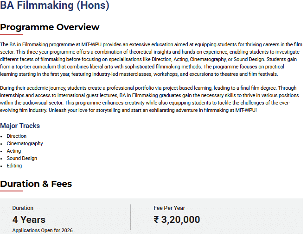Select the Editing track item

(14, 166)
